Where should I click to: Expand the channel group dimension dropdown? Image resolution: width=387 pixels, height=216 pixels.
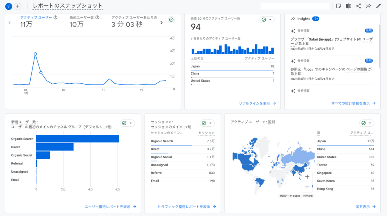pyautogui.click(x=107, y=127)
